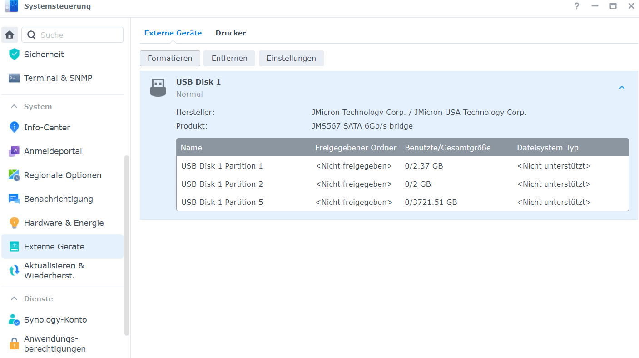Image resolution: width=639 pixels, height=358 pixels.
Task: Collapse the System sidebar section
Action: pyautogui.click(x=14, y=106)
